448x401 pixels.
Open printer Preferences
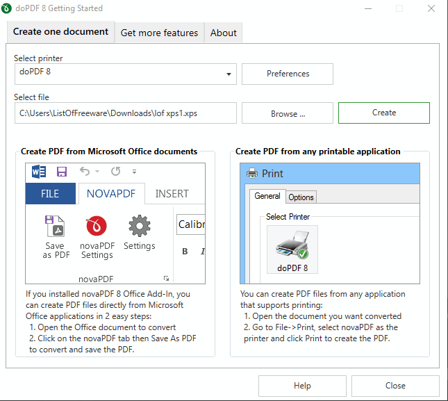click(288, 74)
